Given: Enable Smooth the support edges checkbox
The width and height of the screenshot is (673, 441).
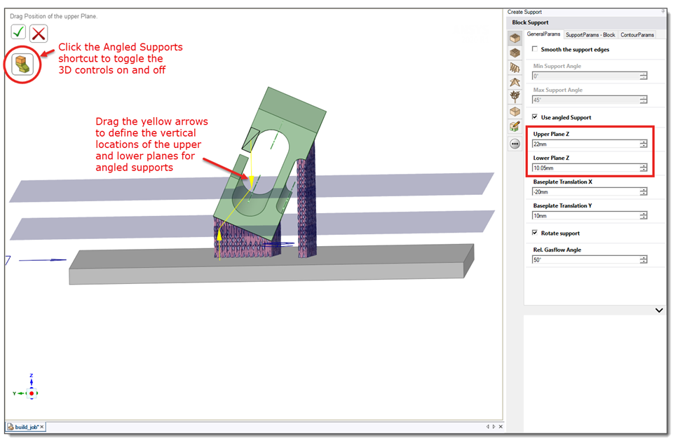Looking at the screenshot, I should [535, 49].
